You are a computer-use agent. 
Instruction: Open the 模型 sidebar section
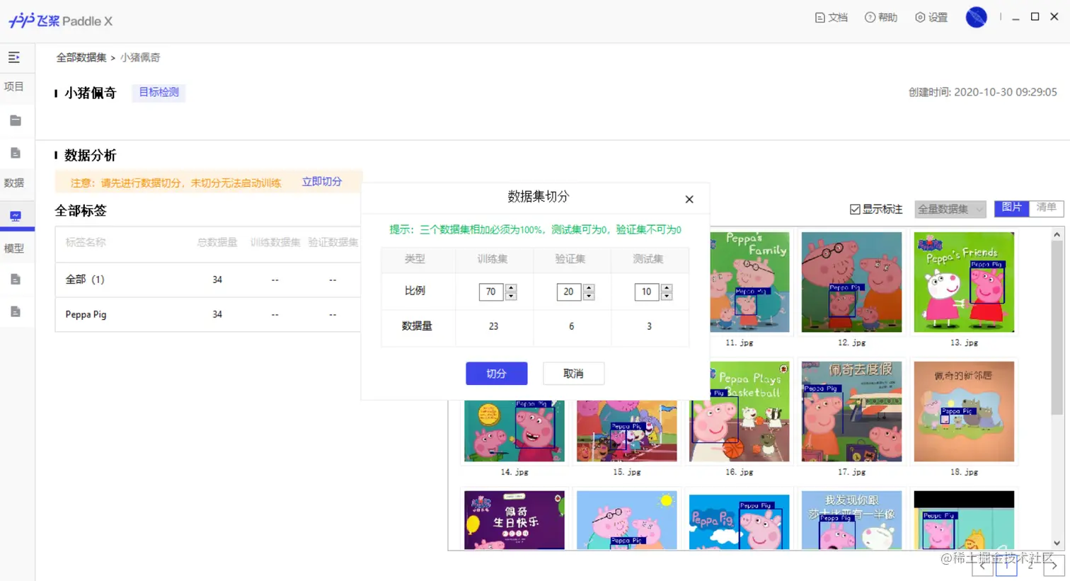tap(14, 248)
